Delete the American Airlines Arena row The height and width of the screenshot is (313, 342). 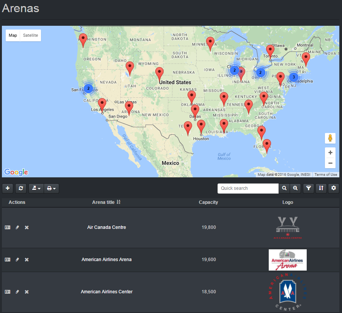(27, 260)
